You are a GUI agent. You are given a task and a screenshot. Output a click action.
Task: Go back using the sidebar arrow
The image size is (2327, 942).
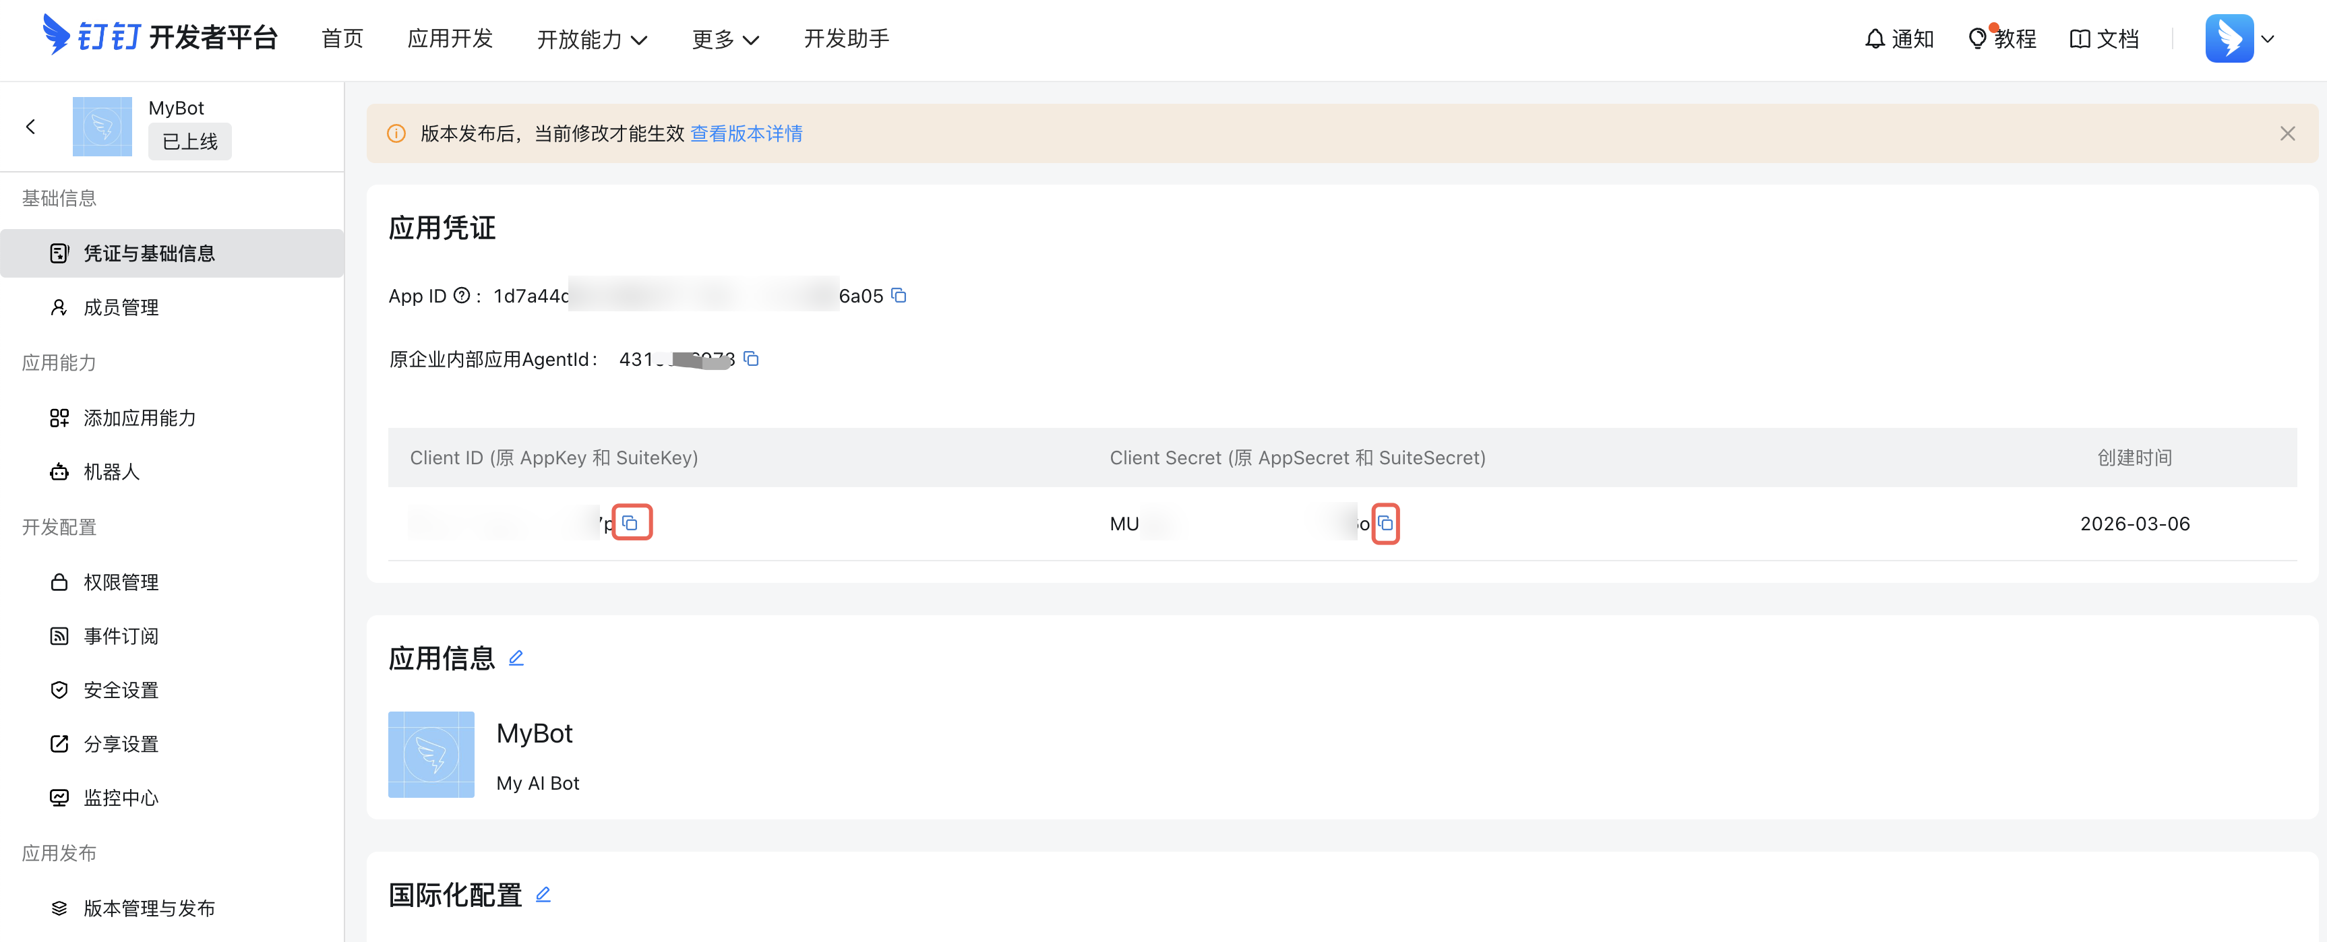(31, 127)
